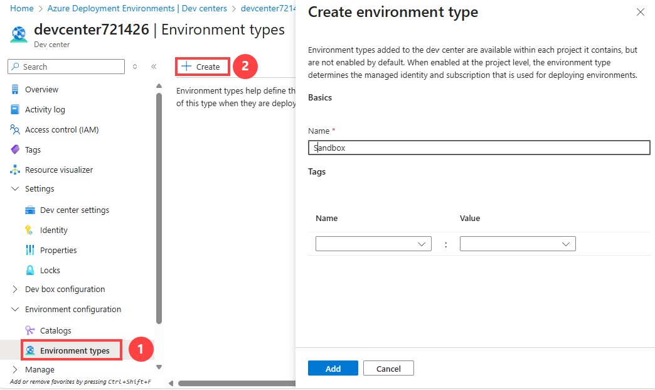
Task: Collapse the sidebar with double chevron
Action: [x=154, y=67]
